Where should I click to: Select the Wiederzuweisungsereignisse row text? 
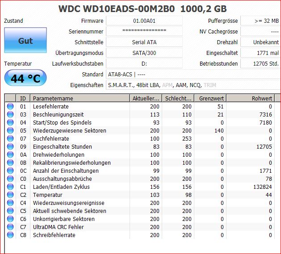[x=69, y=203]
